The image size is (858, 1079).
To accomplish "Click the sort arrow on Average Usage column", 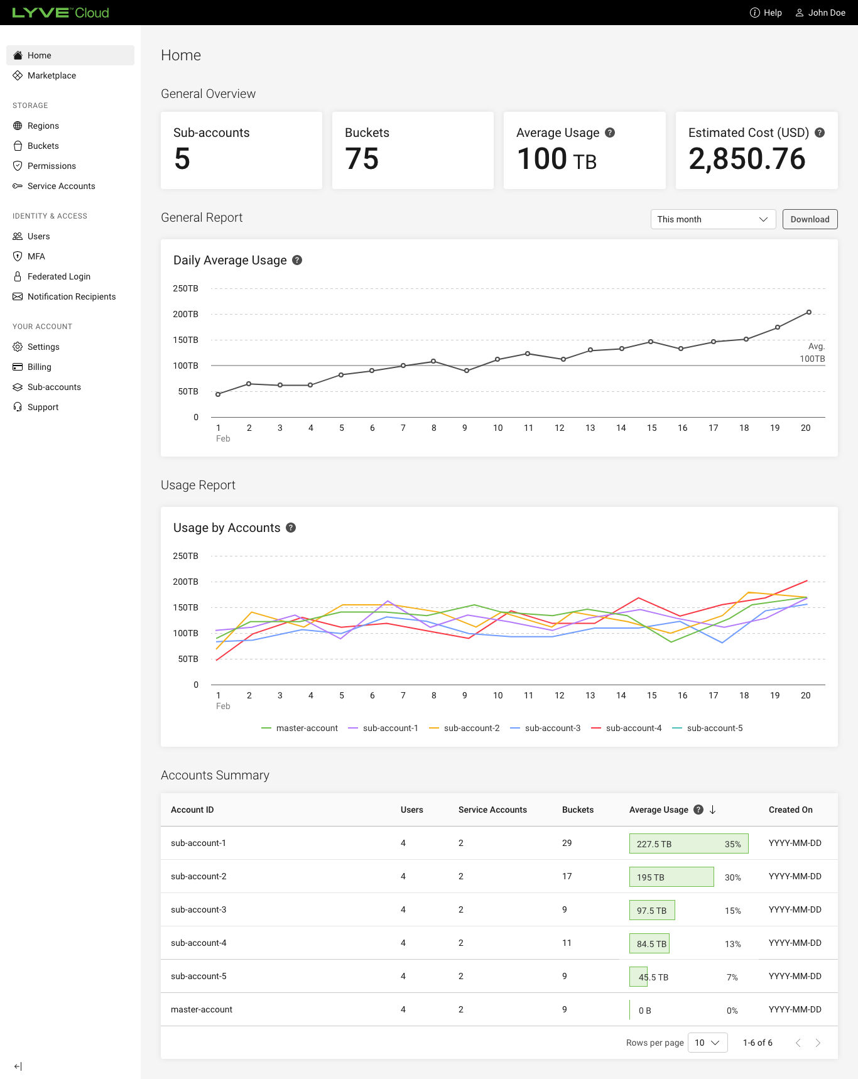I will [713, 810].
